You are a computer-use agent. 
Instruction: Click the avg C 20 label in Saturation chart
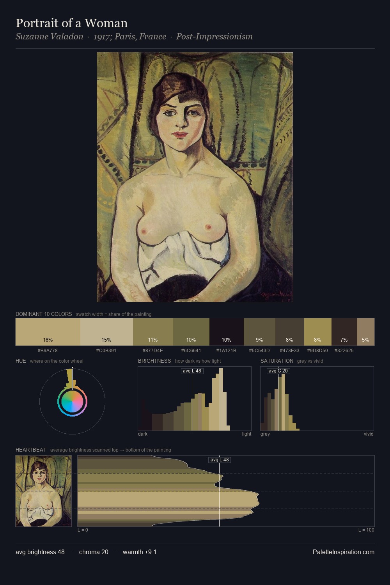pyautogui.click(x=278, y=371)
